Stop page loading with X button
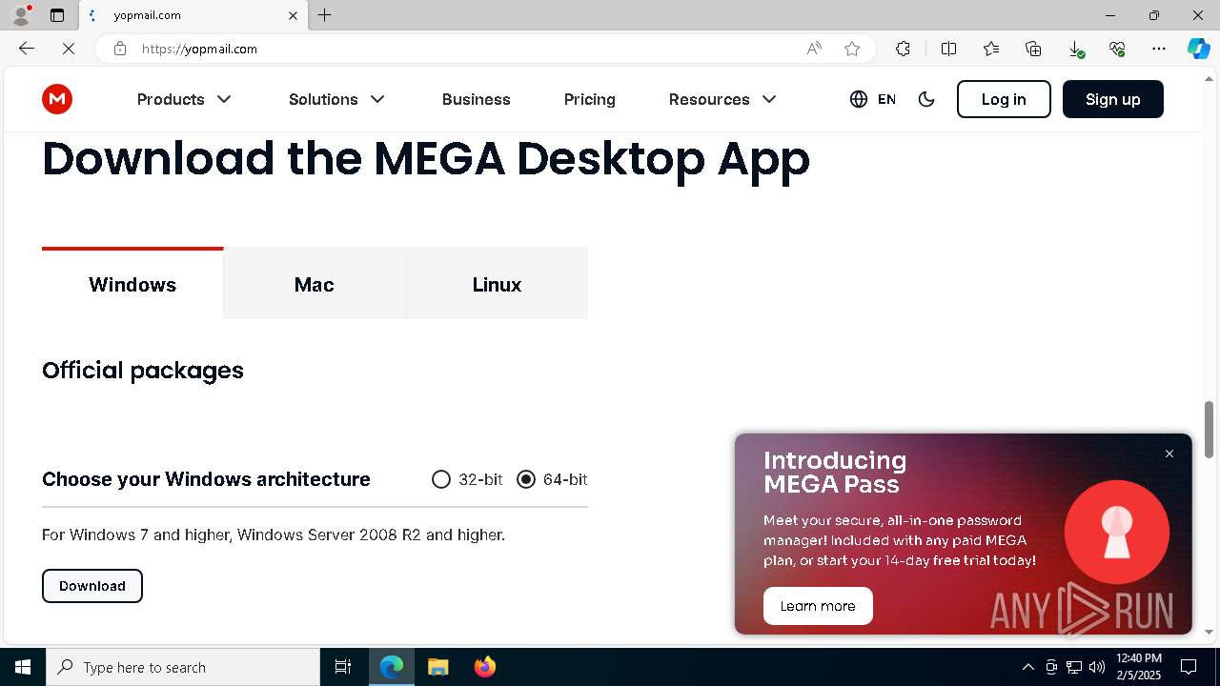This screenshot has height=686, width=1220. click(69, 49)
